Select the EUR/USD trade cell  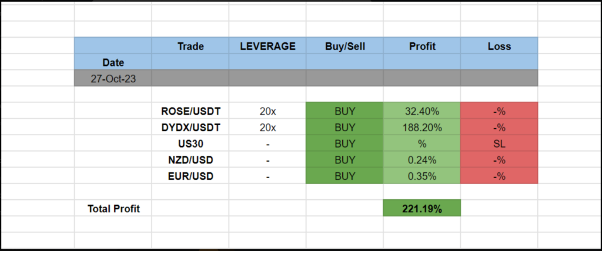tap(190, 176)
